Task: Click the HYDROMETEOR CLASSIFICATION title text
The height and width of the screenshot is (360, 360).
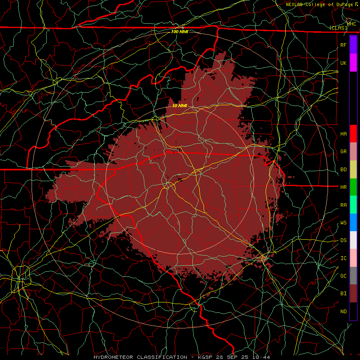Action: coord(140,357)
